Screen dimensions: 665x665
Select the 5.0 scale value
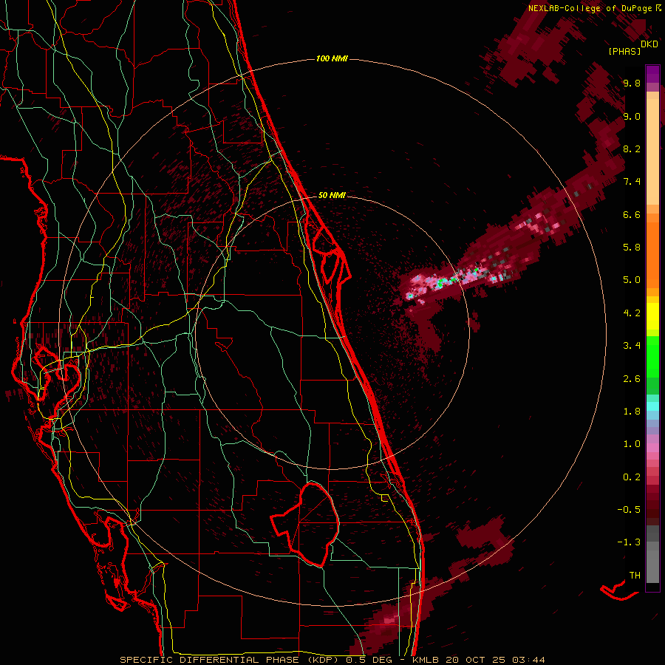tap(632, 280)
